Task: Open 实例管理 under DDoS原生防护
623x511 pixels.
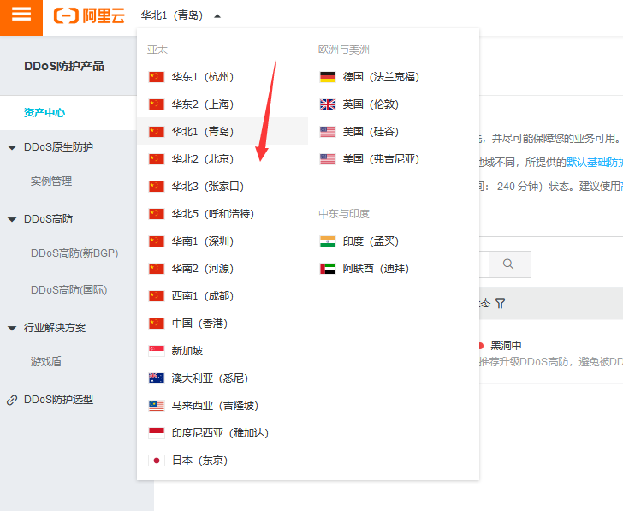Action: [51, 181]
